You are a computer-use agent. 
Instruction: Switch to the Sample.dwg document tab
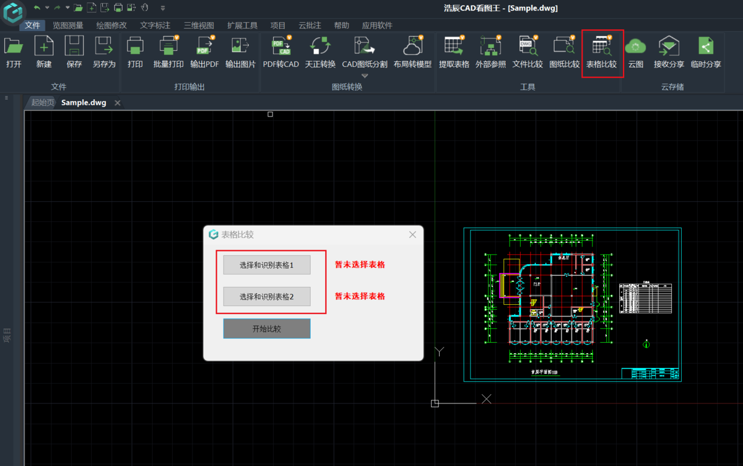[x=84, y=103]
